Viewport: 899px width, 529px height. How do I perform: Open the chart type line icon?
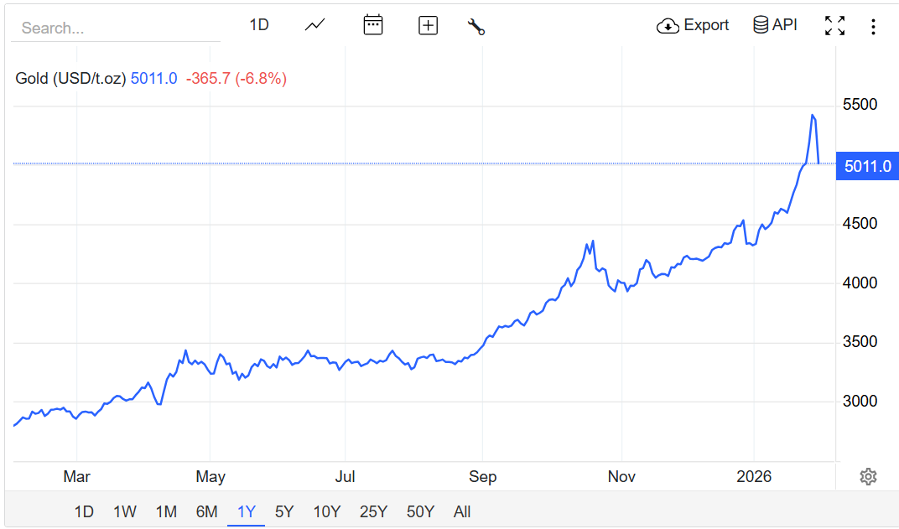(x=314, y=25)
